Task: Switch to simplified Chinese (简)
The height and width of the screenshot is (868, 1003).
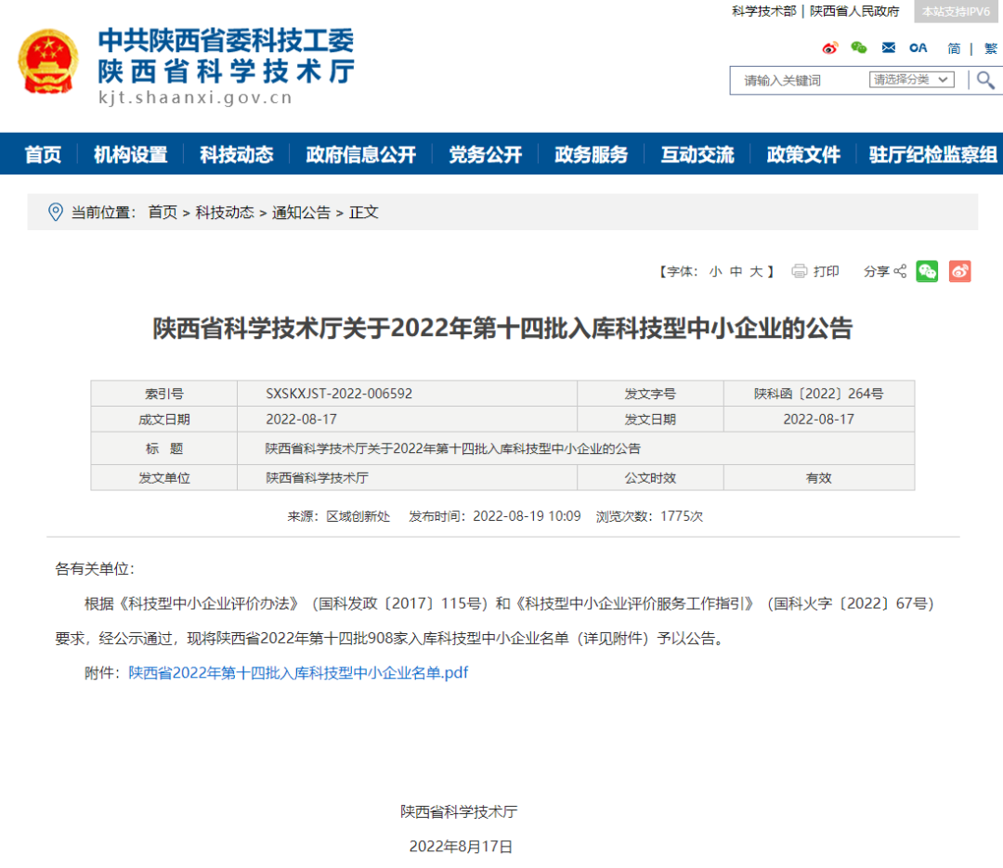Action: (954, 48)
